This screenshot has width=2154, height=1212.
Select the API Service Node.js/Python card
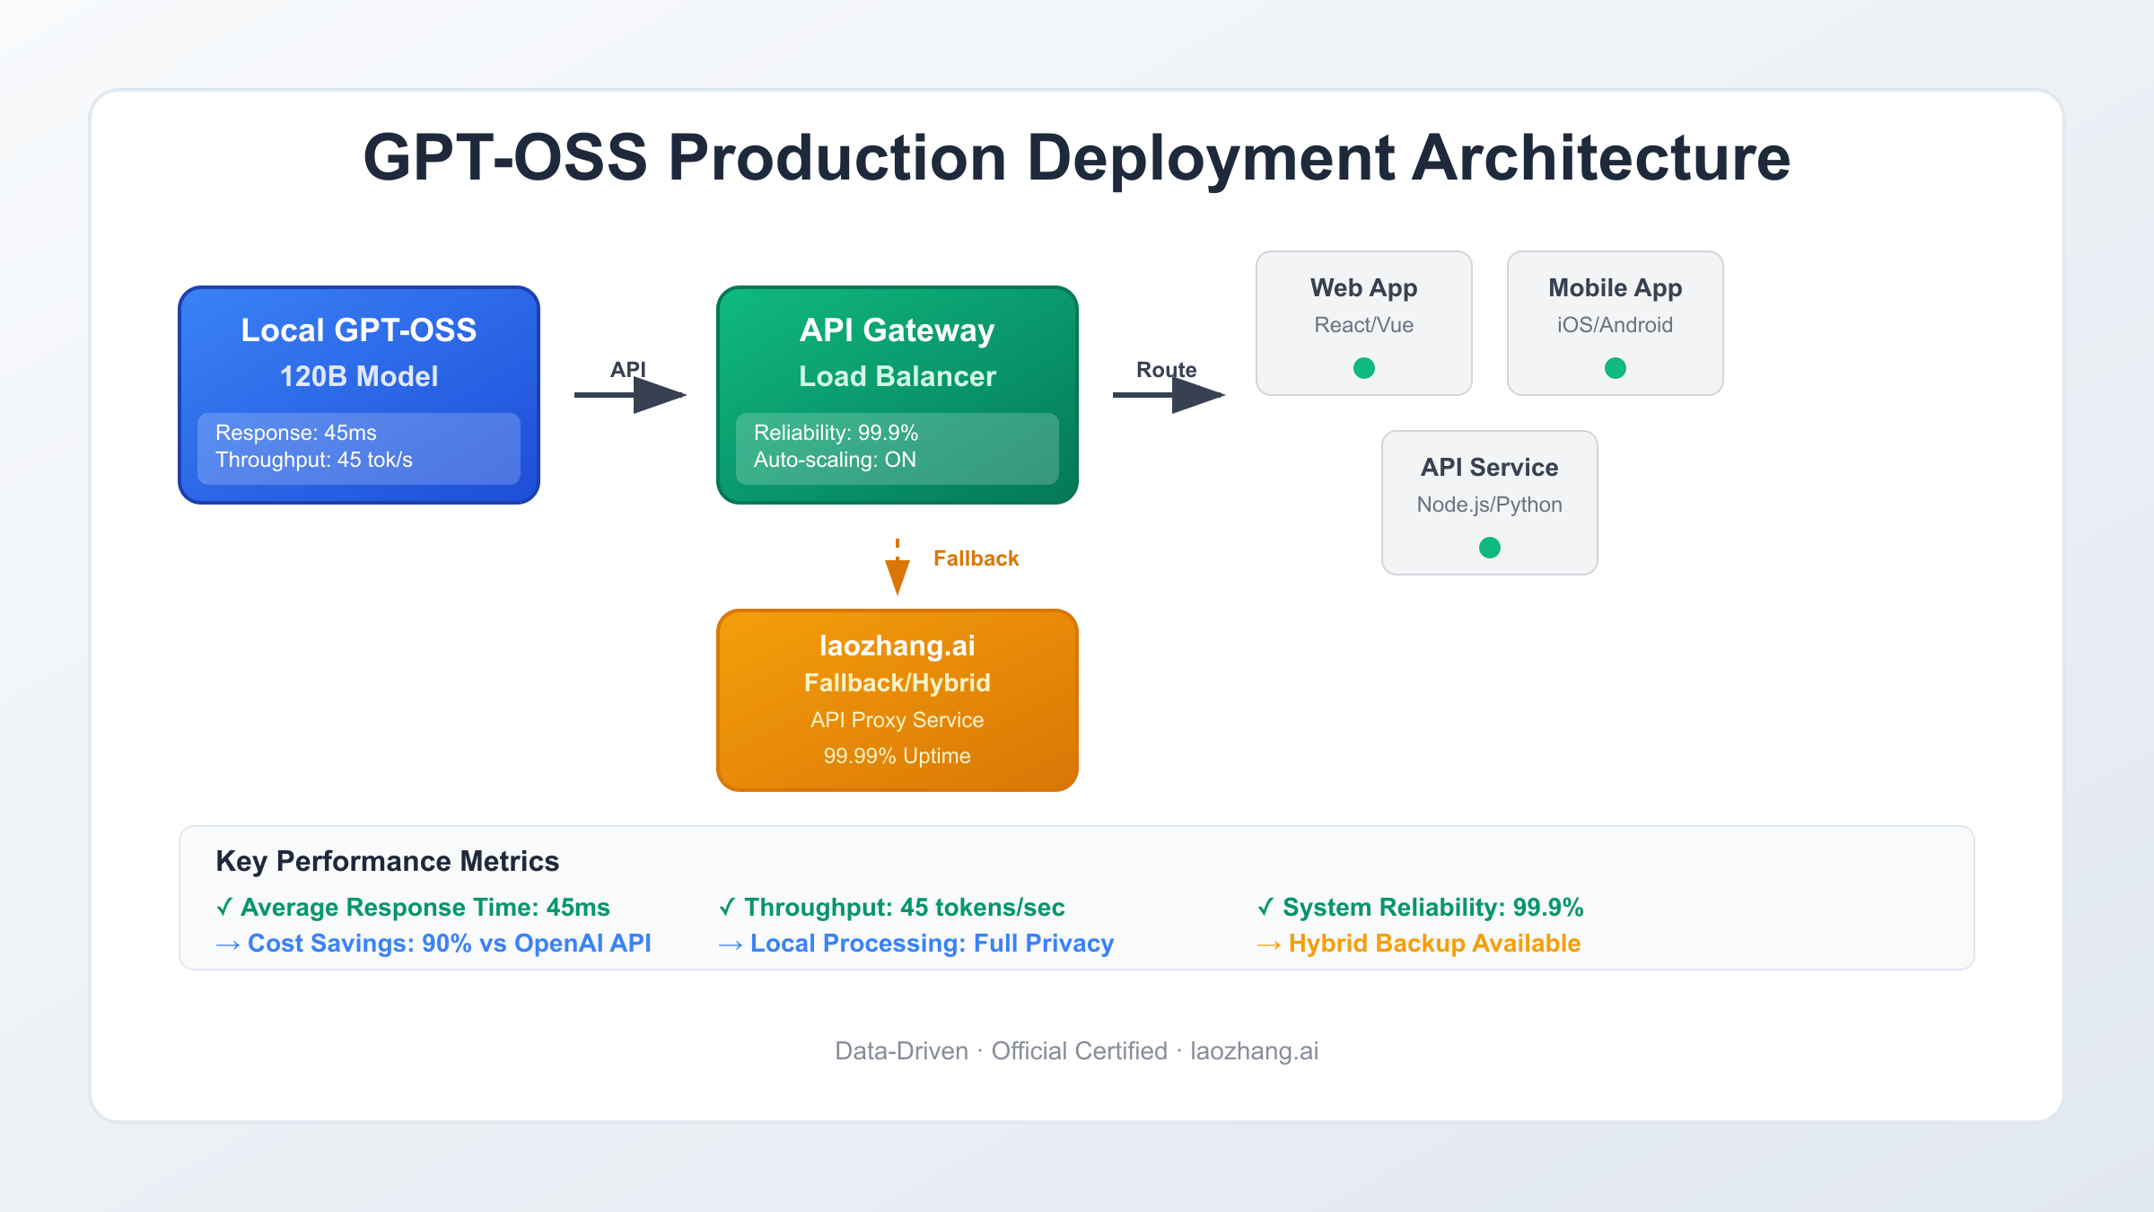click(x=1490, y=503)
